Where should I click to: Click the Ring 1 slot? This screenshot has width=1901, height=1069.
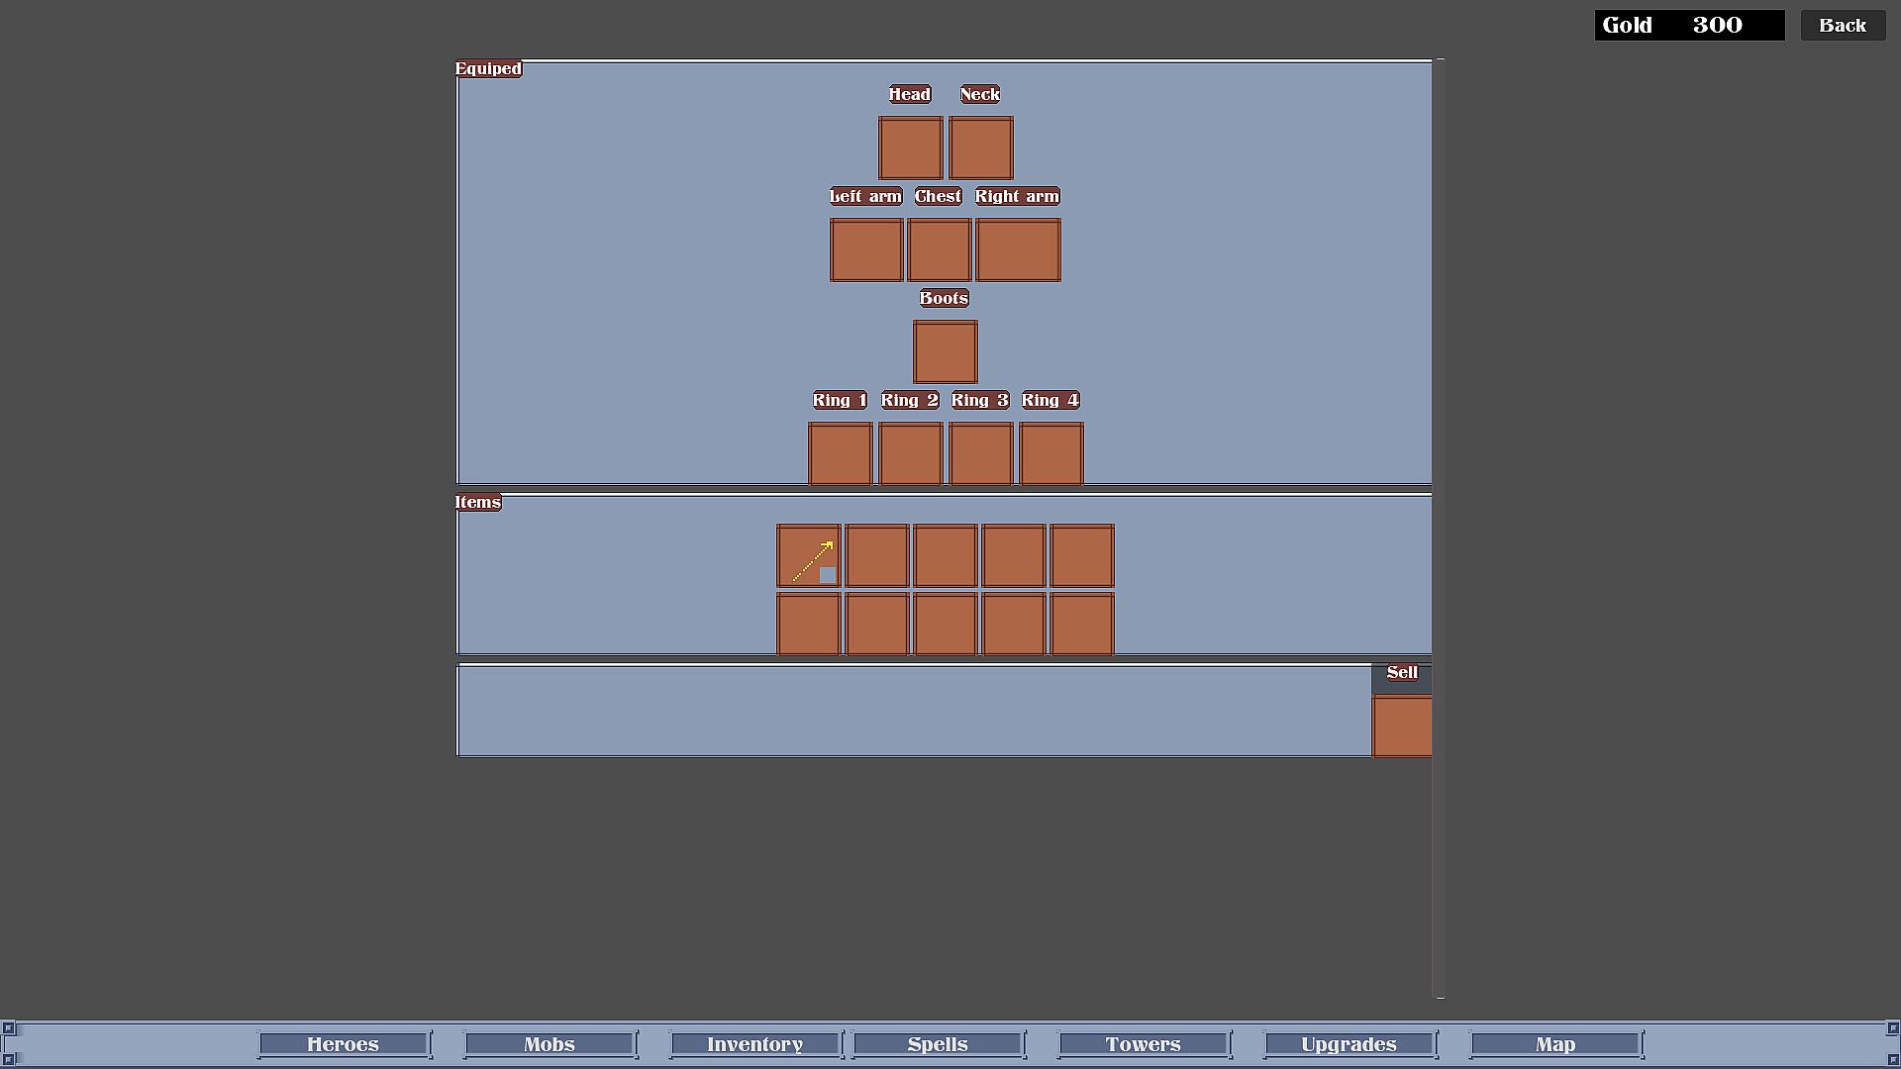[x=840, y=454]
